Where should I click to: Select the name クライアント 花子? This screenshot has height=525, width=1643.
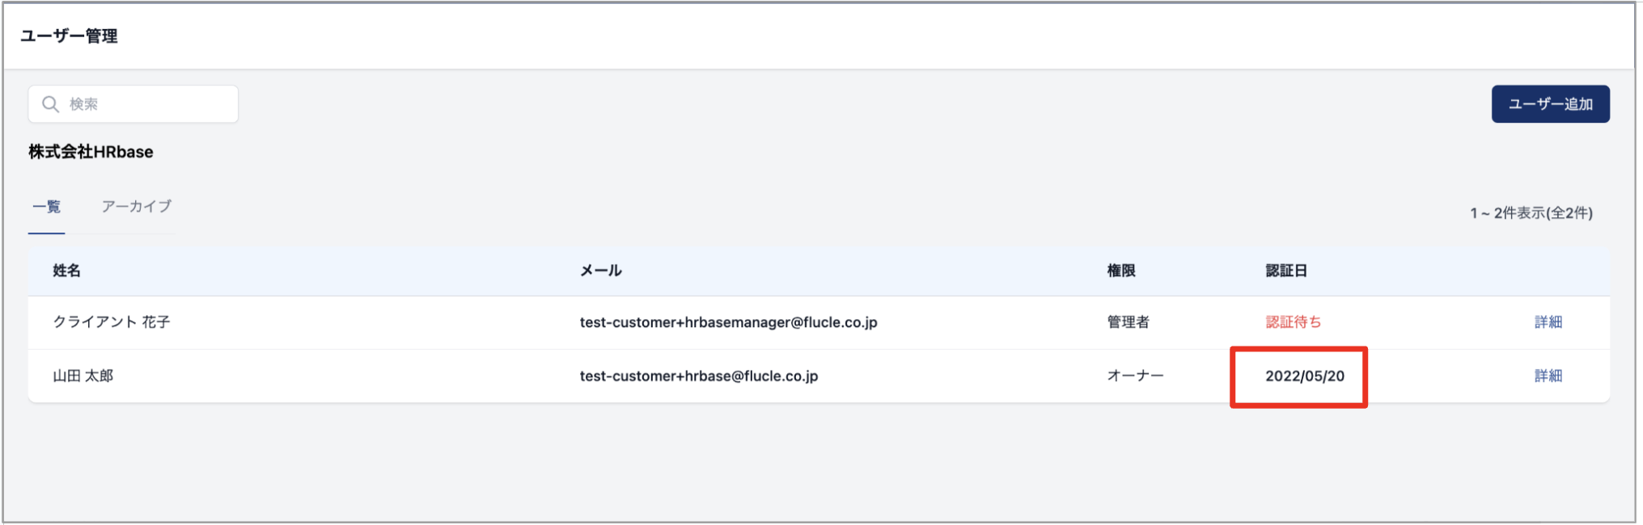[112, 322]
